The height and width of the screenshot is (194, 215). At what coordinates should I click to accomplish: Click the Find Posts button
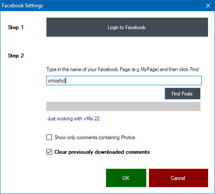(182, 94)
